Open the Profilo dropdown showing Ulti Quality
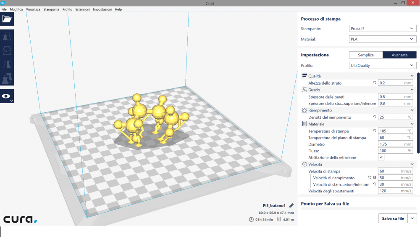 point(382,66)
